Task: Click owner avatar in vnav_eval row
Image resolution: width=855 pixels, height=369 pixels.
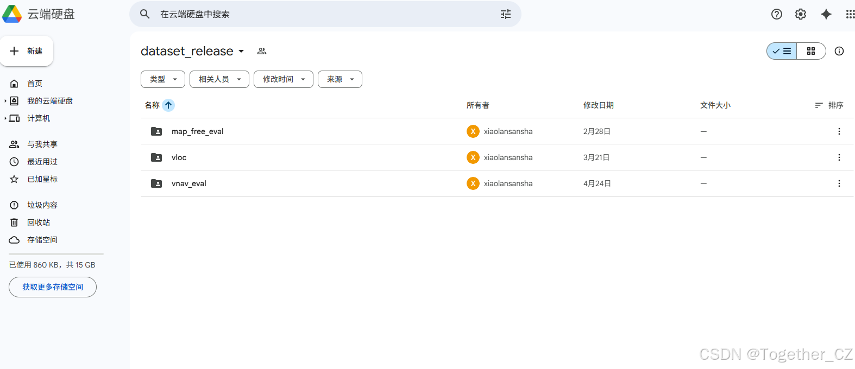Action: [473, 183]
